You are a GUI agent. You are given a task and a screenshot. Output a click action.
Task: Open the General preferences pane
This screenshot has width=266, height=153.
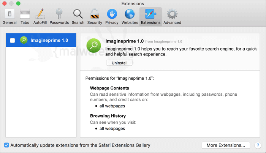9,17
